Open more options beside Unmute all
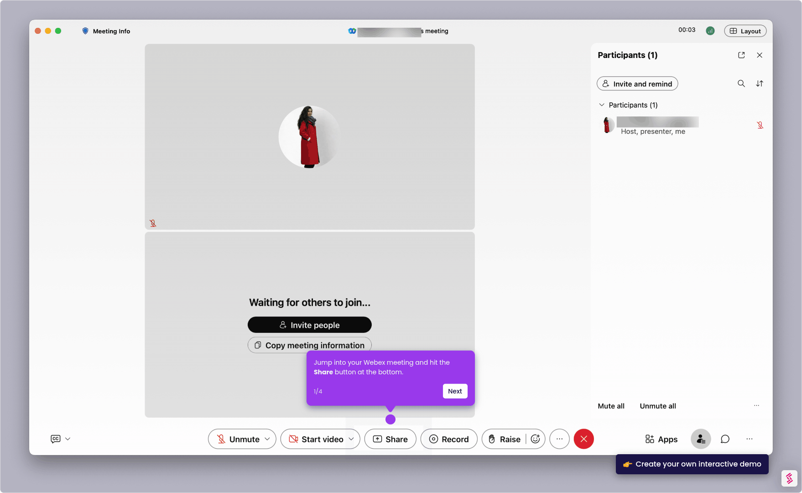This screenshot has width=802, height=493. 756,405
